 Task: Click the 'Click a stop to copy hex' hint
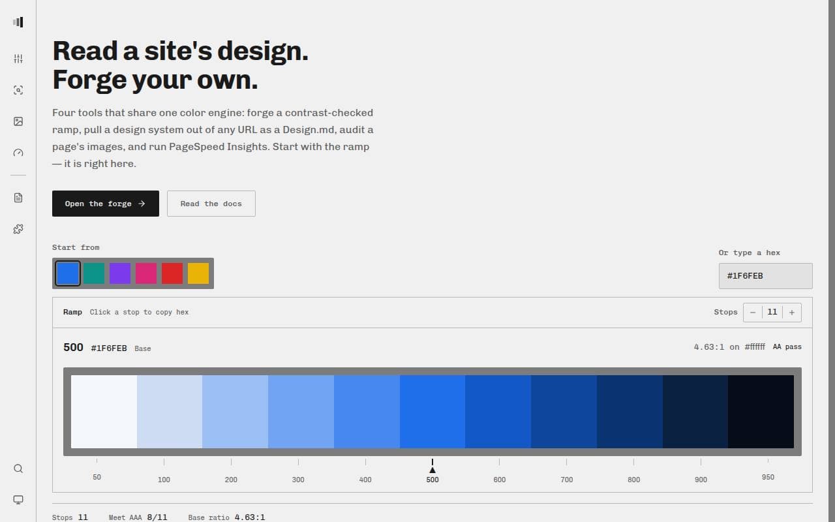pyautogui.click(x=139, y=313)
